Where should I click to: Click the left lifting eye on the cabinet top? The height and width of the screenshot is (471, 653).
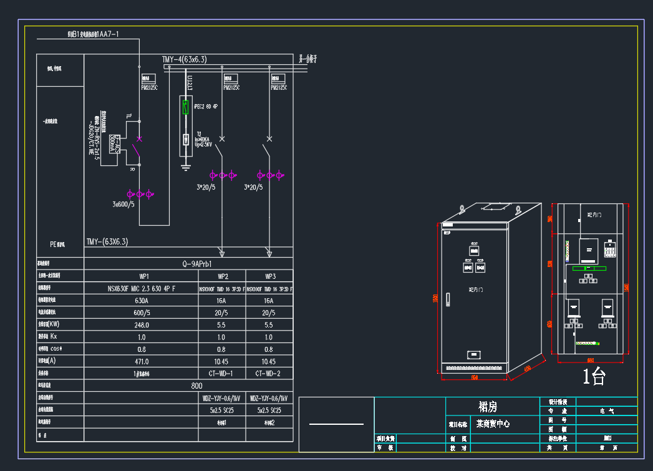462,209
